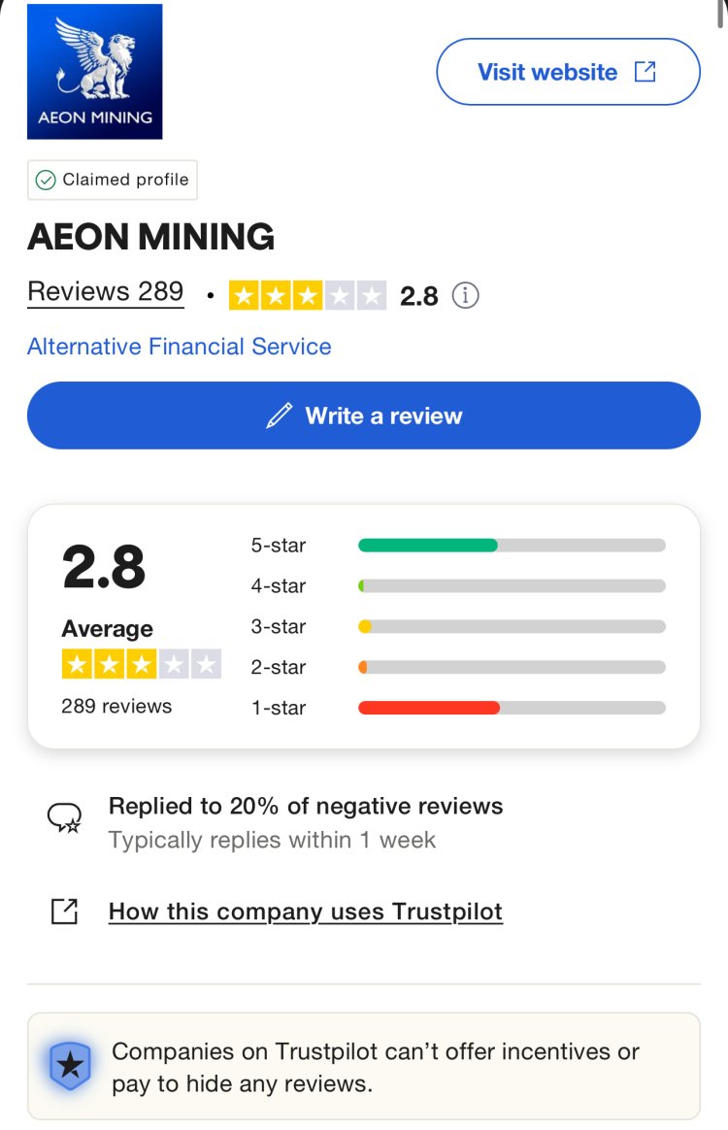Viewport: 728px width, 1130px height.
Task: Select the Claimed profile badge
Action: pyautogui.click(x=112, y=180)
